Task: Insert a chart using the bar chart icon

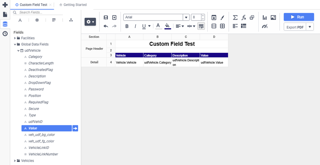Action: coord(265,17)
